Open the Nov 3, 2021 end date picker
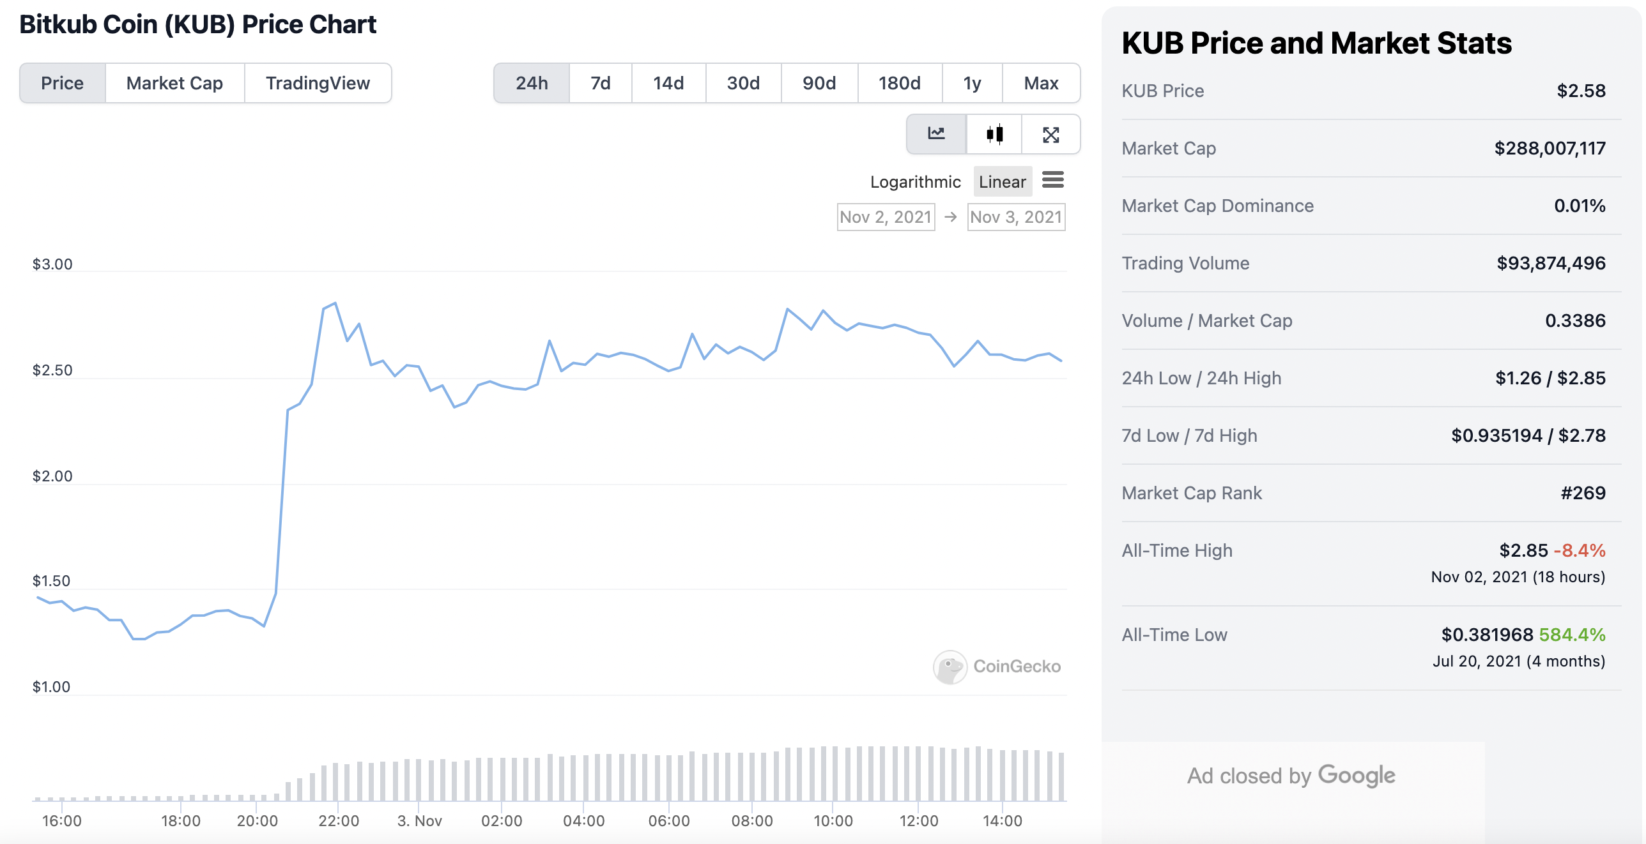The width and height of the screenshot is (1646, 844). 1016,217
